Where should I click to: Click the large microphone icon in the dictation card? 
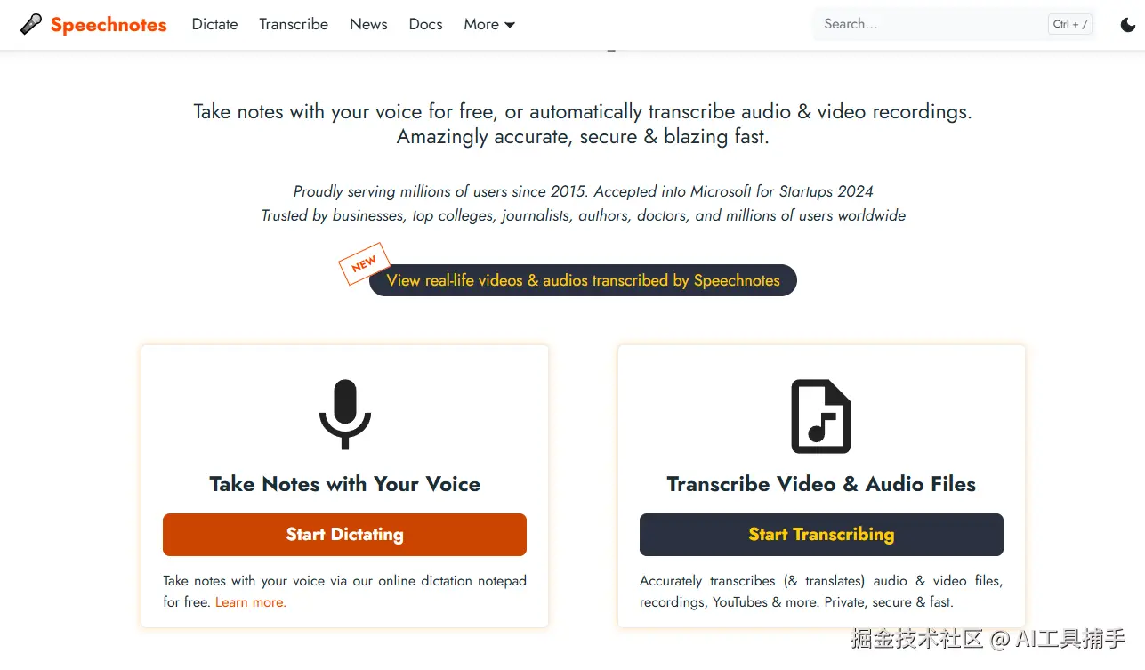coord(345,415)
